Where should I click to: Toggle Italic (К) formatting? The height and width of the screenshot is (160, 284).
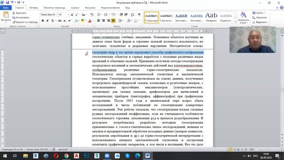47,21
